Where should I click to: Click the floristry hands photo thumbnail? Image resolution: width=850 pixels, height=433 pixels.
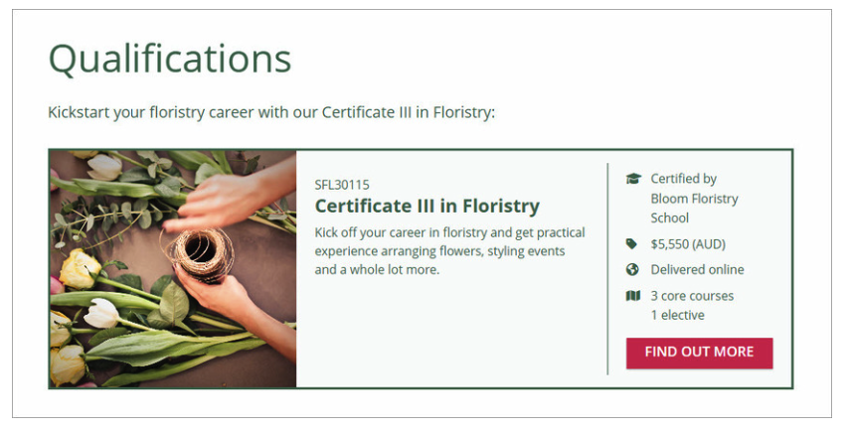click(173, 269)
